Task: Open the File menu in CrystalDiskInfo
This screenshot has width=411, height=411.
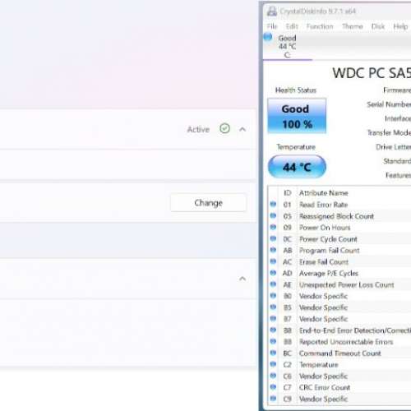Action: pyautogui.click(x=272, y=26)
